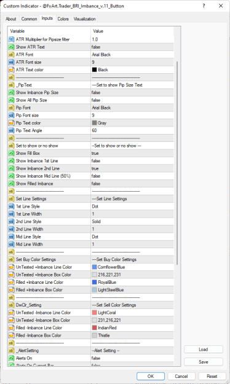Click the color icon beside Pip Text color
230x384 pixels.
(11, 123)
